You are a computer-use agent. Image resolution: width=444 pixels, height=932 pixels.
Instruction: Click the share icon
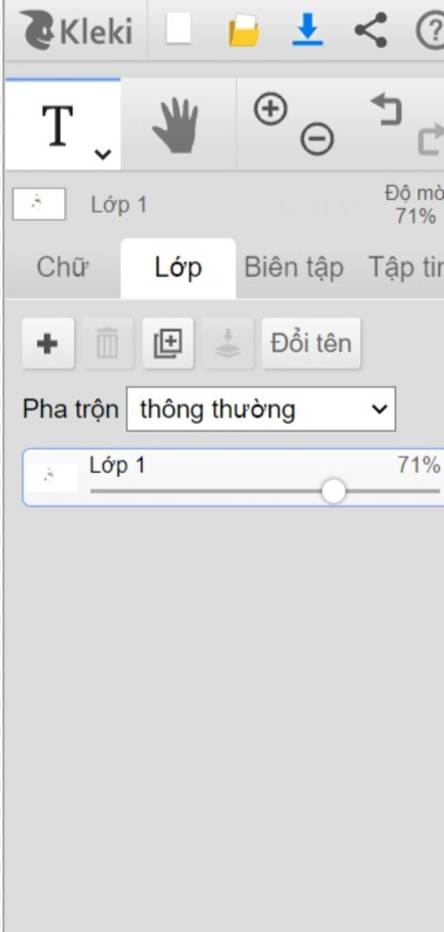tap(371, 29)
